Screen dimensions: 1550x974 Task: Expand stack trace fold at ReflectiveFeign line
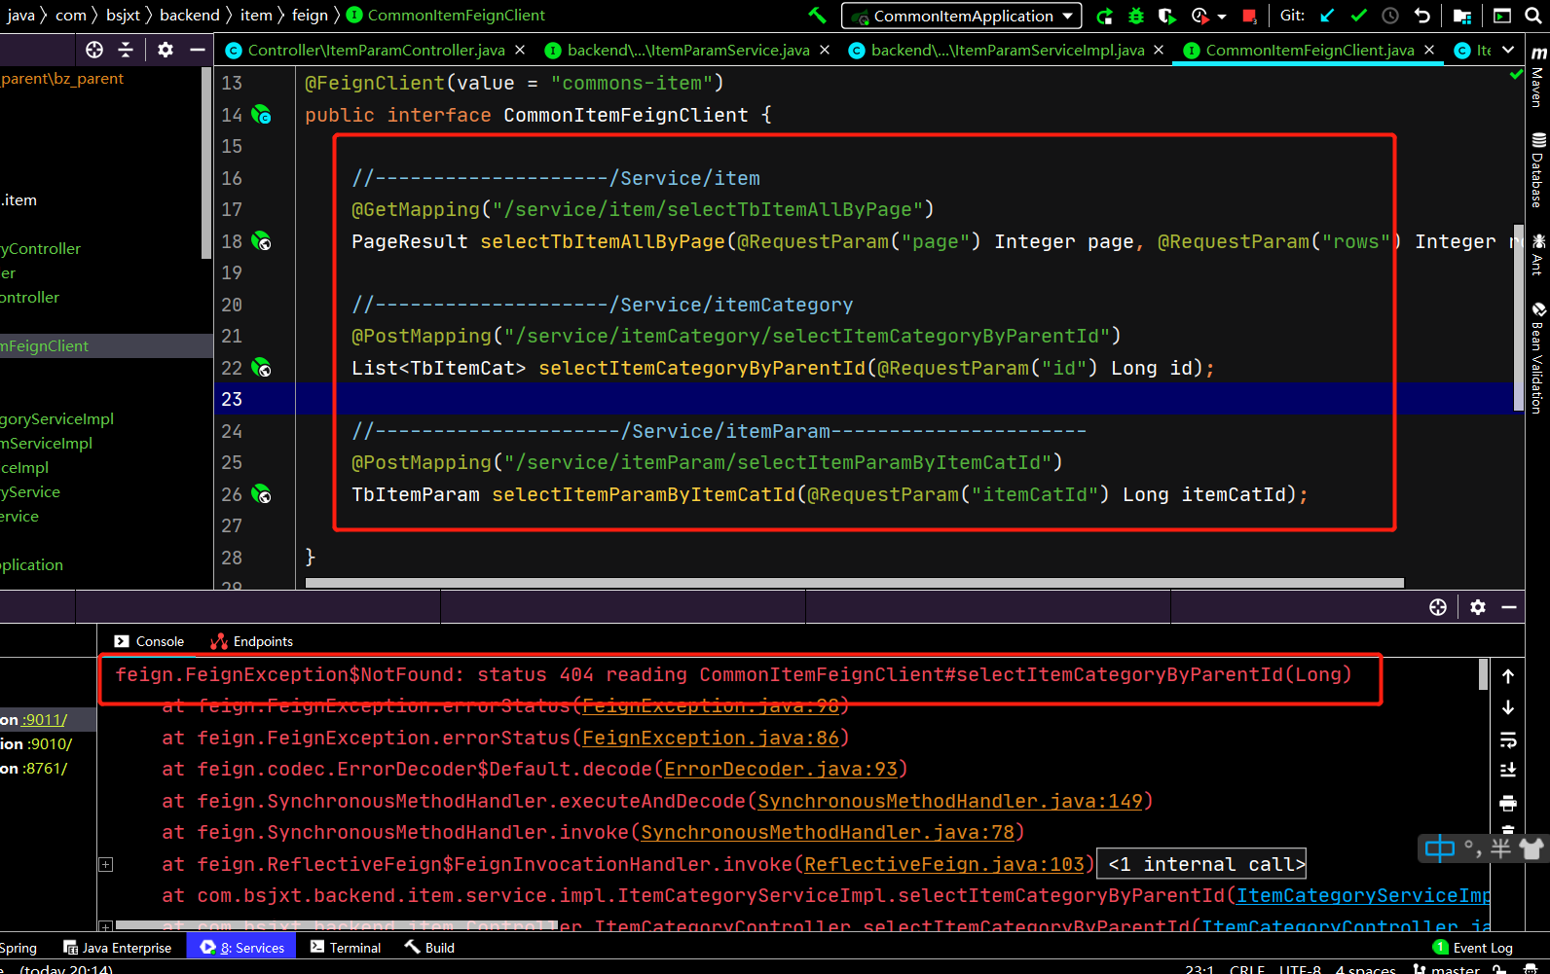pyautogui.click(x=106, y=864)
